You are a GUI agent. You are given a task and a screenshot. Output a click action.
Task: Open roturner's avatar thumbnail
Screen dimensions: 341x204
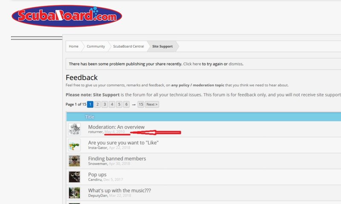[75, 129]
